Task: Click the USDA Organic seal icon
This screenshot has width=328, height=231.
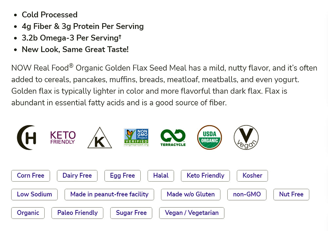Action: click(210, 137)
